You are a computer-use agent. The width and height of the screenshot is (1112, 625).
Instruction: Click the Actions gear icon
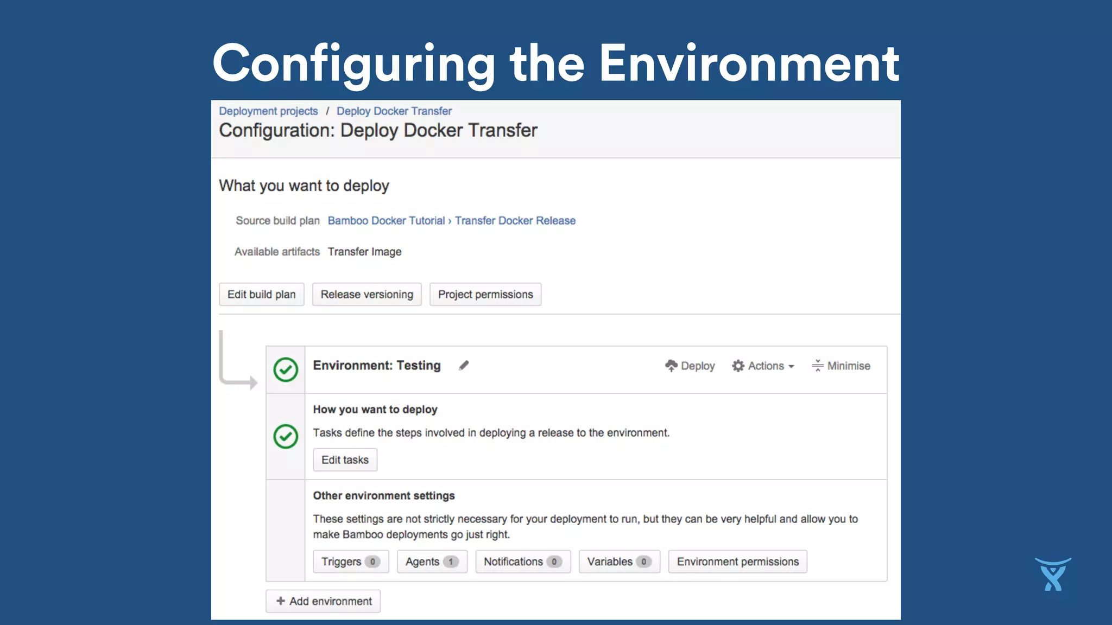[x=738, y=366]
